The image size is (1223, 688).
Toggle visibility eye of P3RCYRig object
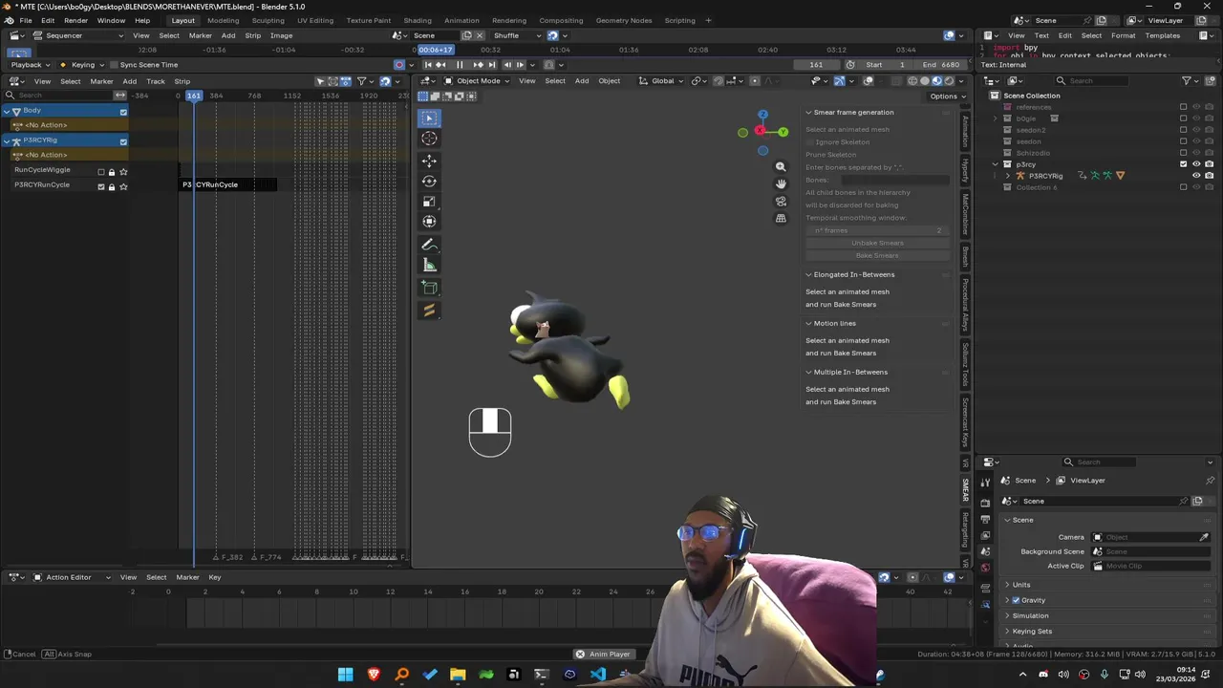coord(1196,176)
